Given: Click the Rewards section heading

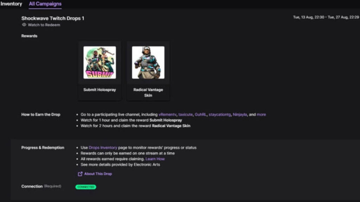Looking at the screenshot, I should click(x=29, y=36).
